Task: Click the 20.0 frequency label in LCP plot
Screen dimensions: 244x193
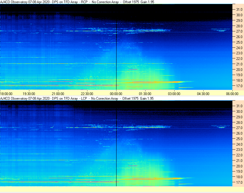Action: pyautogui.click(x=239, y=166)
